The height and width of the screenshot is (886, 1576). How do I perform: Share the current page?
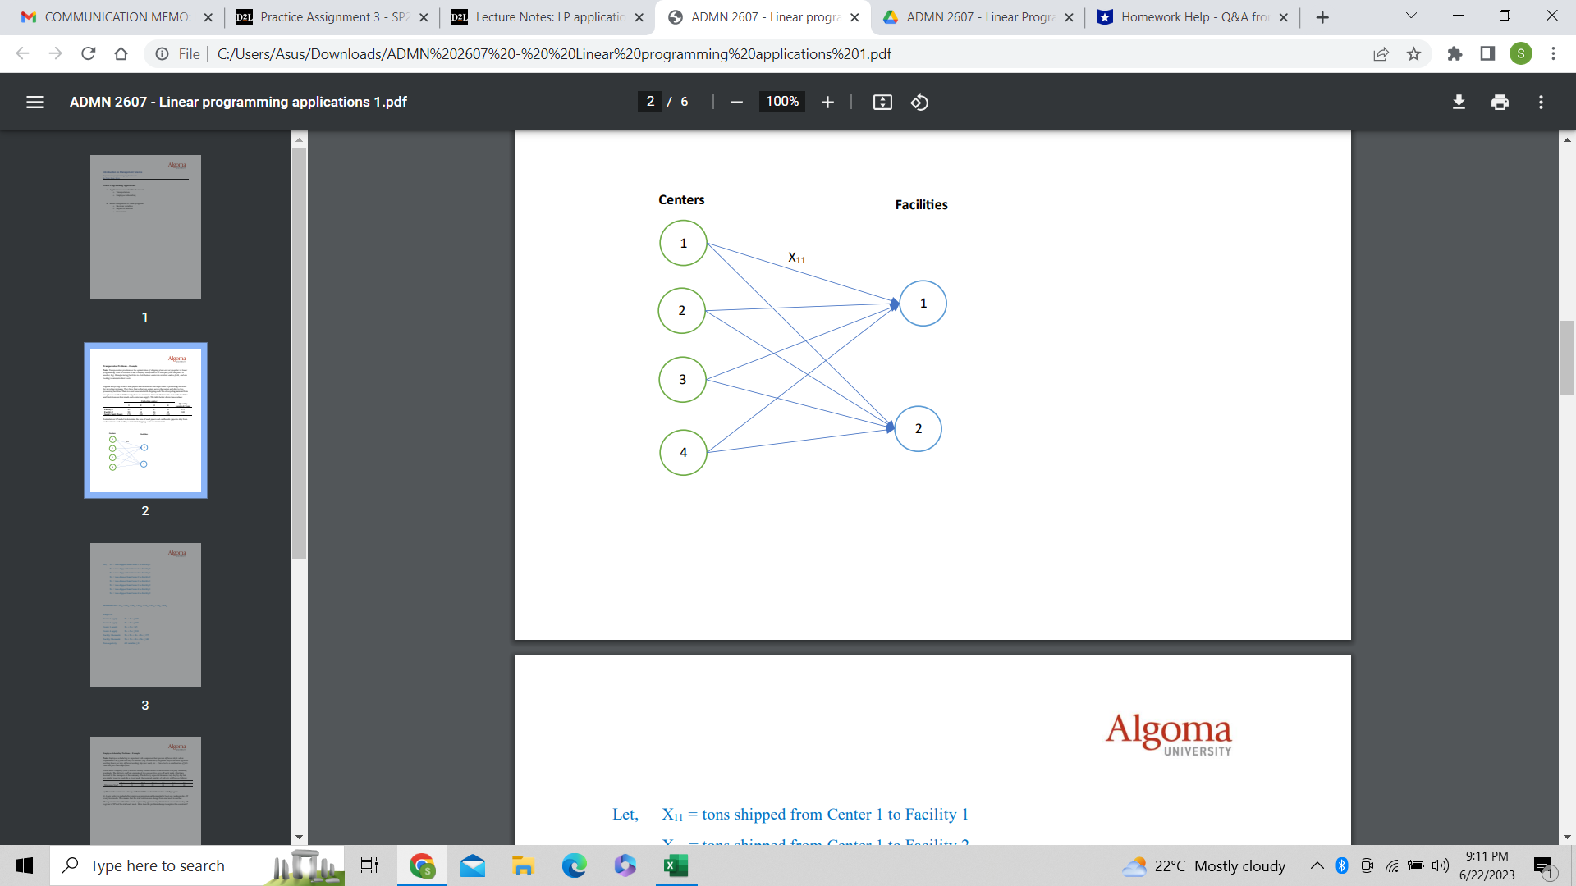click(x=1381, y=54)
